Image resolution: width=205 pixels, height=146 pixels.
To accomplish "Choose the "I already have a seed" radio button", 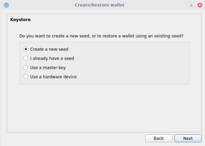I will 26,58.
